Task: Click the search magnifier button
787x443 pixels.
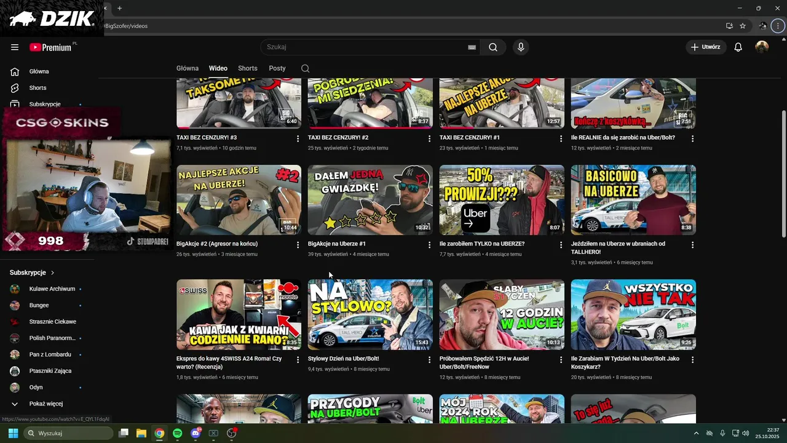Action: coord(493,47)
